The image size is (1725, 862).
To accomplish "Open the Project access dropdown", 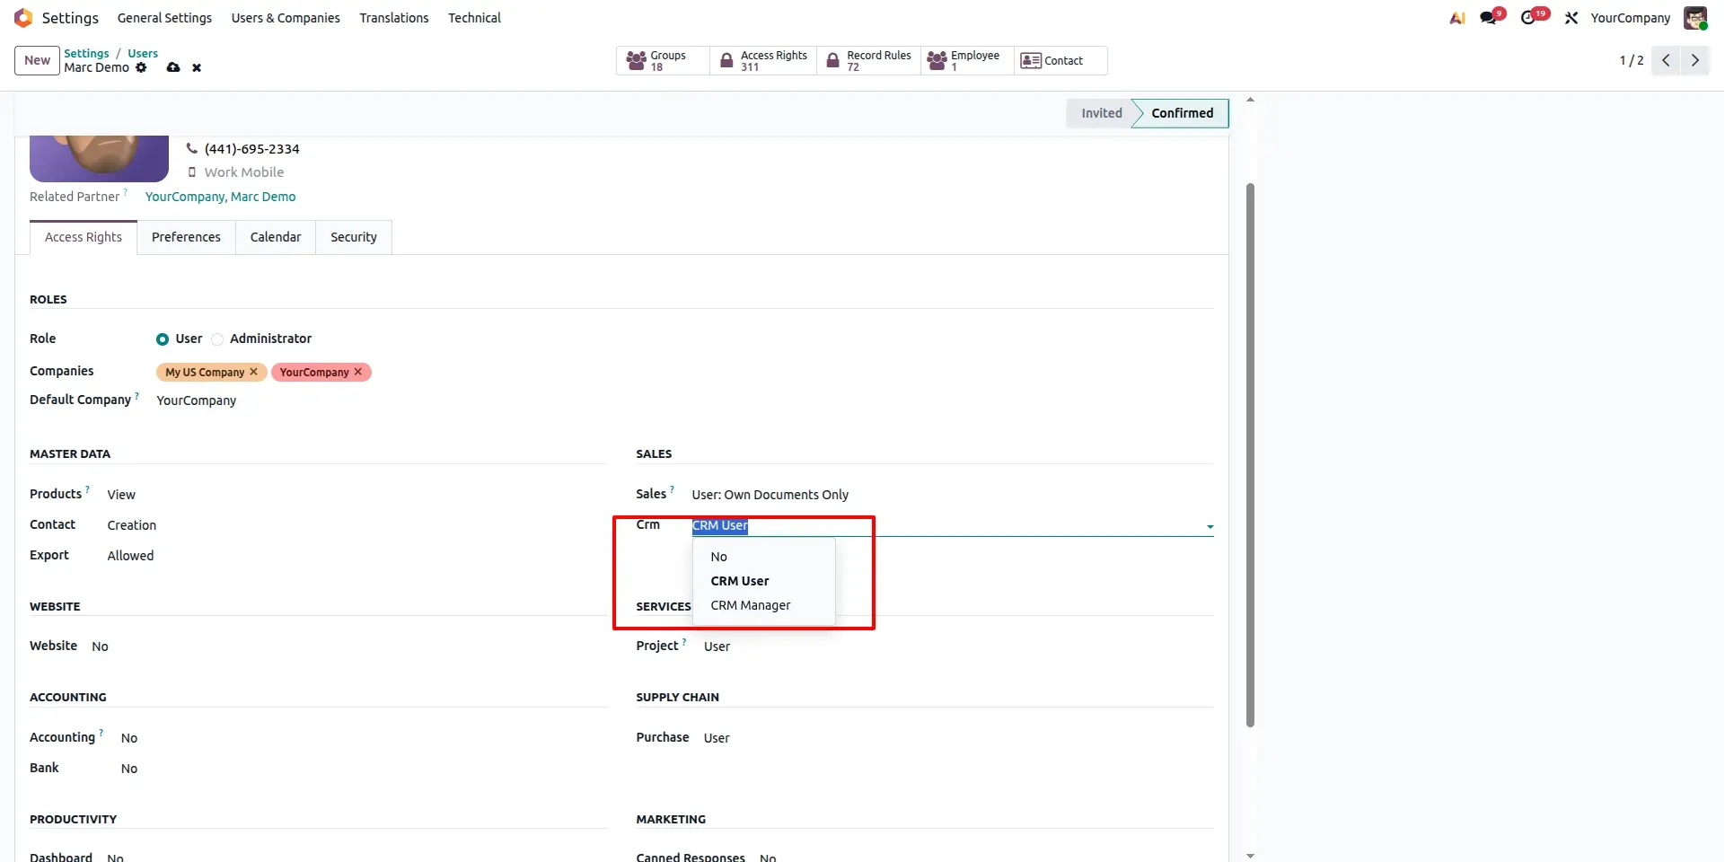I will coord(958,646).
